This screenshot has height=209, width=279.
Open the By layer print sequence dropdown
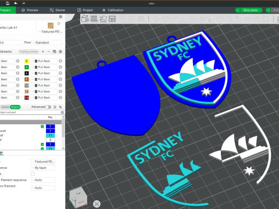(43, 168)
